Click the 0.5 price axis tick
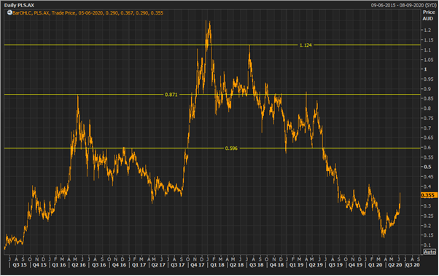The image size is (439, 276). point(427,167)
